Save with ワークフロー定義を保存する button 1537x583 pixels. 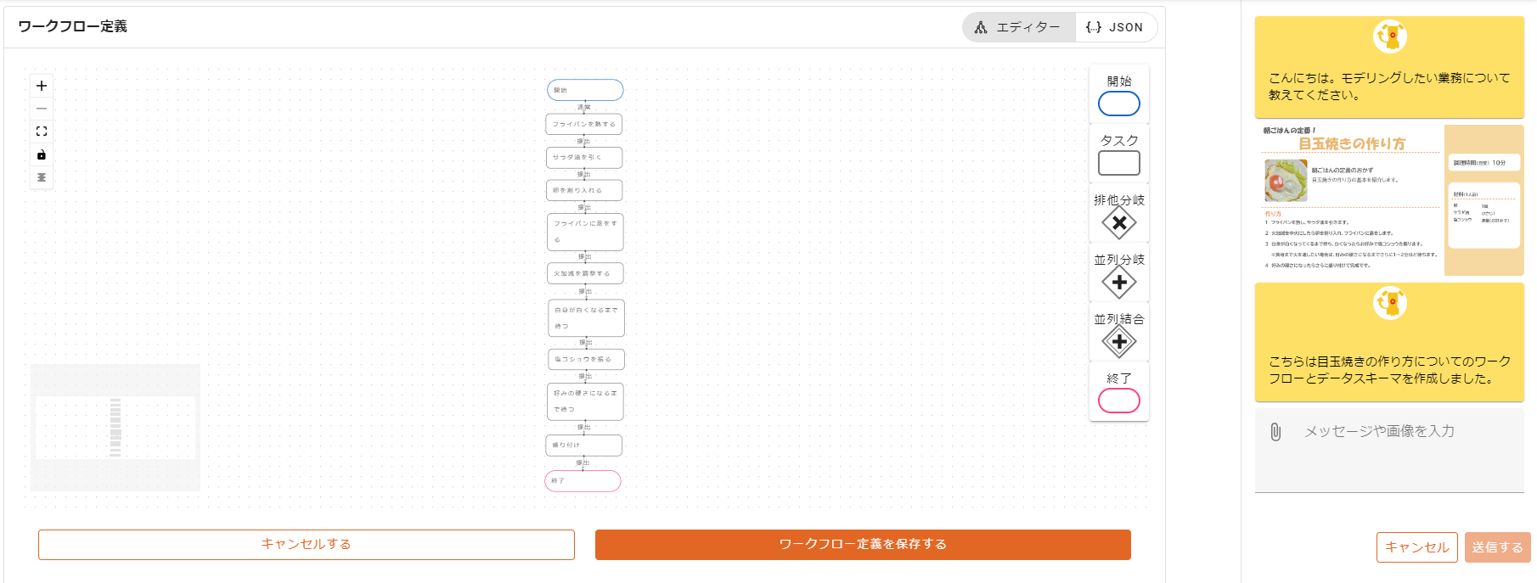click(x=862, y=544)
